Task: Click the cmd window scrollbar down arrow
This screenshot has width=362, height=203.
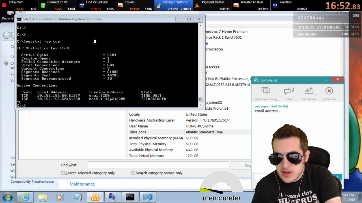Action: click(201, 105)
